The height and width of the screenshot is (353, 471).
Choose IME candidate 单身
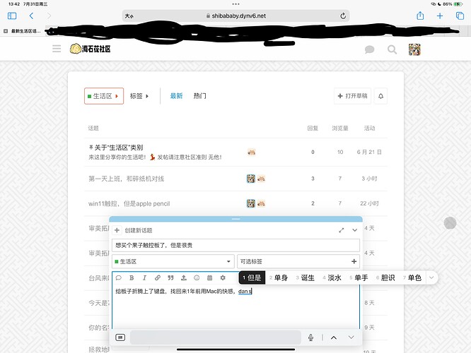pyautogui.click(x=279, y=277)
